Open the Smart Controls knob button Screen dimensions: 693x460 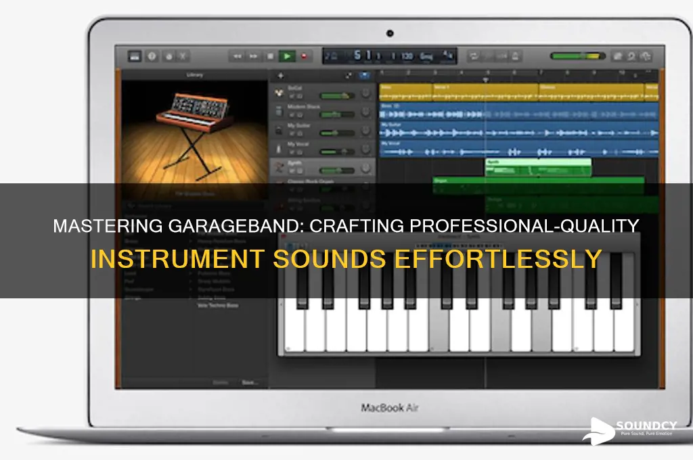pos(169,56)
